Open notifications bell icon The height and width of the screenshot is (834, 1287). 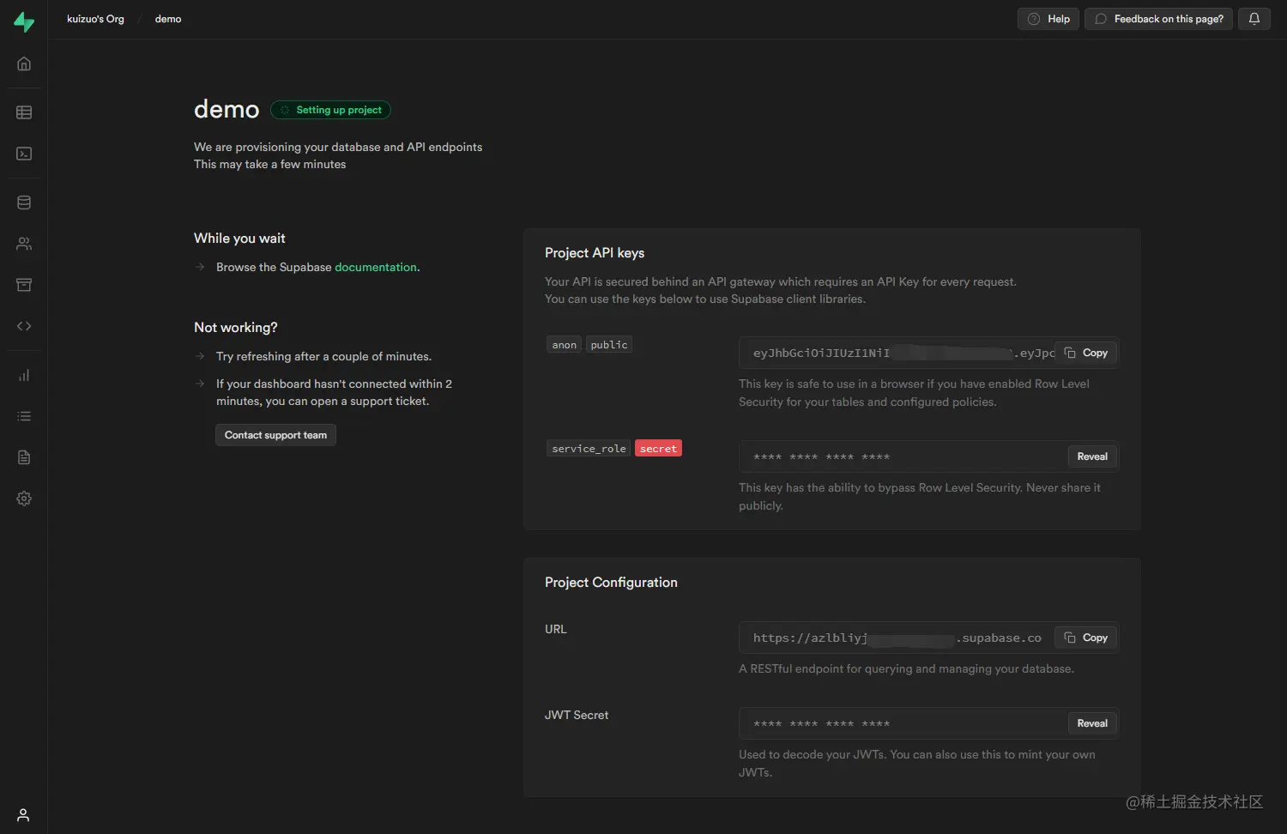(1254, 19)
